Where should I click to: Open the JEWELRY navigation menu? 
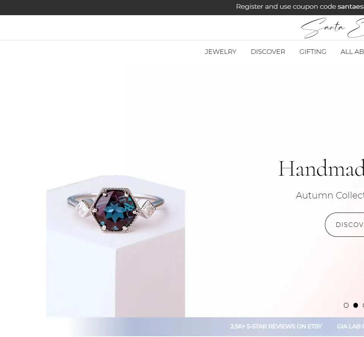click(x=221, y=52)
